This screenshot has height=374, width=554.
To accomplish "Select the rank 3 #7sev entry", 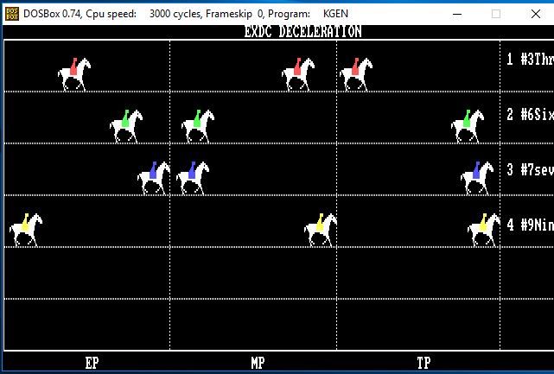I will tap(530, 170).
